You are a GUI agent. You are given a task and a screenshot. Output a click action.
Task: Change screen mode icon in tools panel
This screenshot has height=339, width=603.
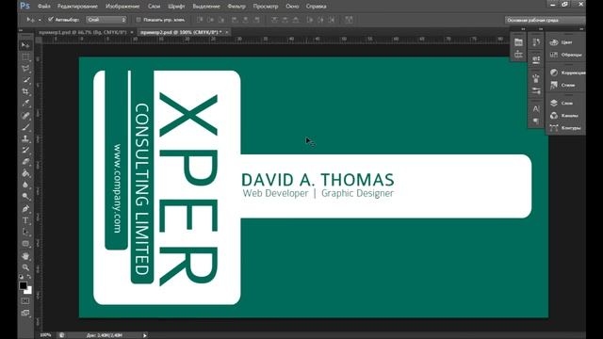[x=25, y=313]
